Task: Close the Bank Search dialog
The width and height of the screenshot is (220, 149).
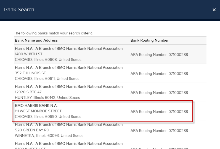Action: tap(214, 10)
